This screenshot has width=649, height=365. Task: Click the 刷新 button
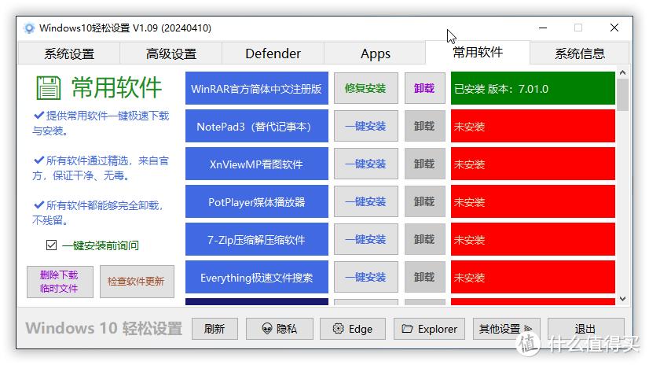click(214, 329)
